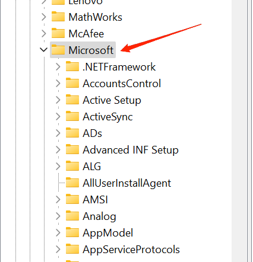Image resolution: width=253 pixels, height=262 pixels.
Task: Expand the ActiveSync key chevron
Action: (58, 117)
